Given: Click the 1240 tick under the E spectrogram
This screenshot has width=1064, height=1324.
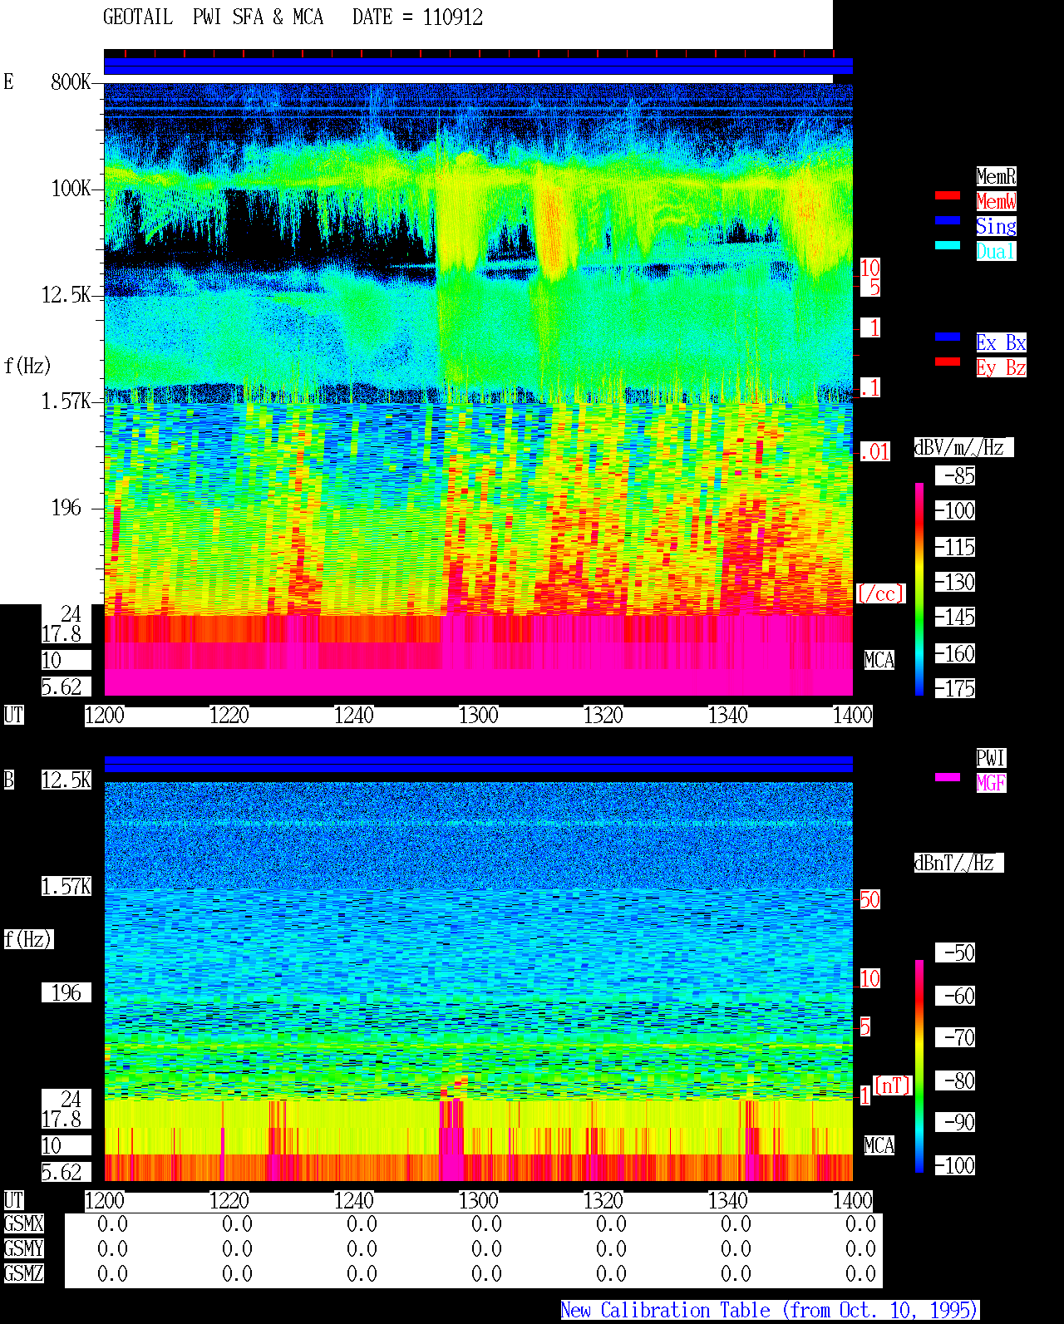Looking at the screenshot, I should pyautogui.click(x=353, y=716).
